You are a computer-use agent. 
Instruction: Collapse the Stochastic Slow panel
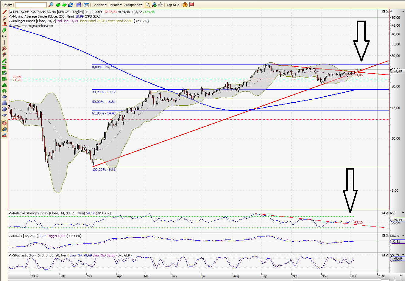tap(383, 255)
